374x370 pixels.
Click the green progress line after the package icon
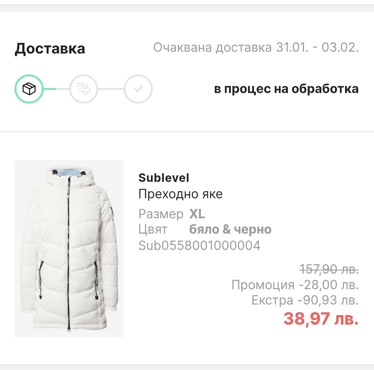click(x=50, y=89)
